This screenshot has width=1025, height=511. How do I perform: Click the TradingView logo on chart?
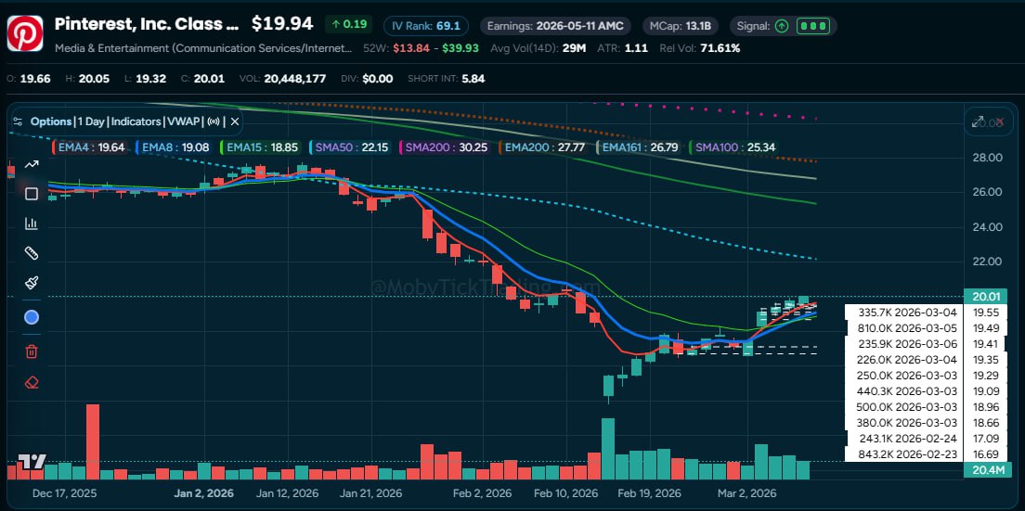pyautogui.click(x=32, y=461)
